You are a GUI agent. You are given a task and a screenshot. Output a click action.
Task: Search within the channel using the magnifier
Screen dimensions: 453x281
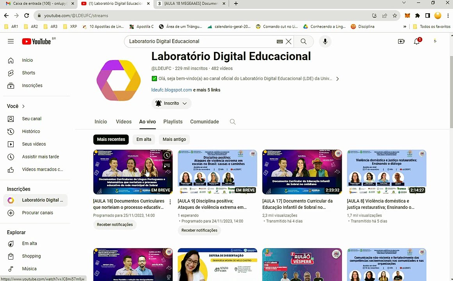tap(233, 122)
